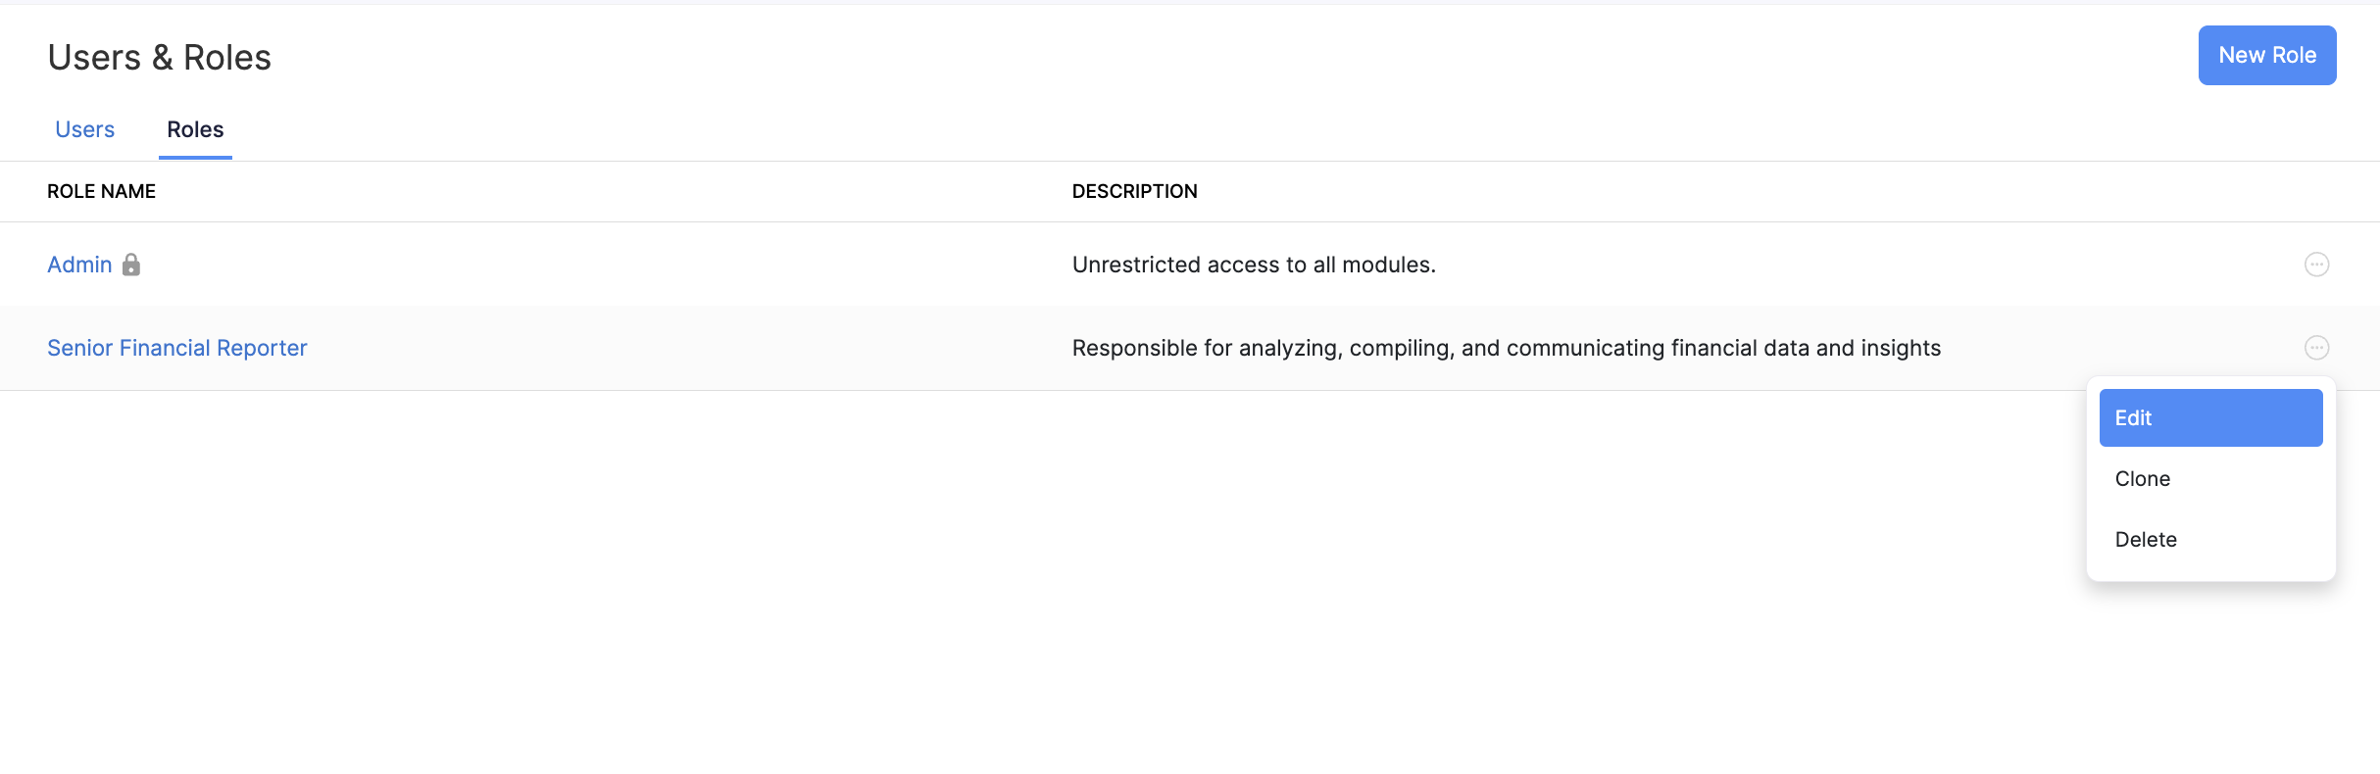The width and height of the screenshot is (2380, 774).
Task: Select the Roles tab
Action: click(195, 129)
